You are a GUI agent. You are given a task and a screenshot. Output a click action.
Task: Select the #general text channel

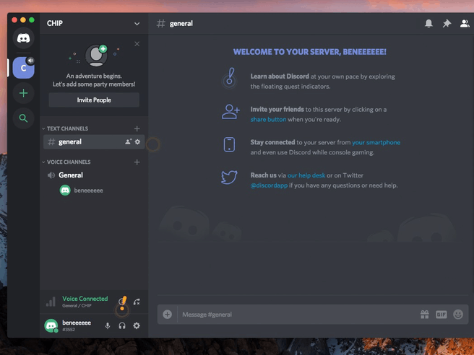click(94, 142)
